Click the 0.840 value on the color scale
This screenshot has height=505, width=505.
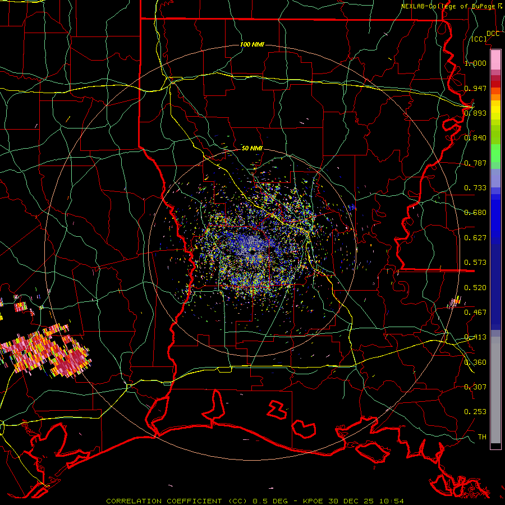pyautogui.click(x=475, y=138)
